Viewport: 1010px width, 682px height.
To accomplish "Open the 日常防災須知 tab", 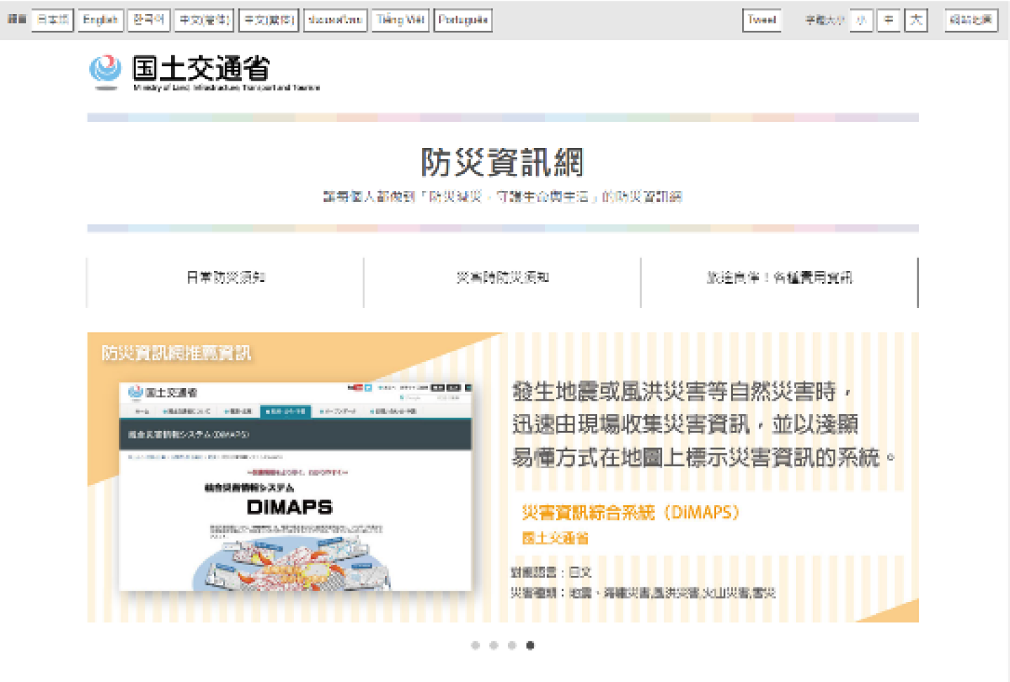I will click(225, 278).
